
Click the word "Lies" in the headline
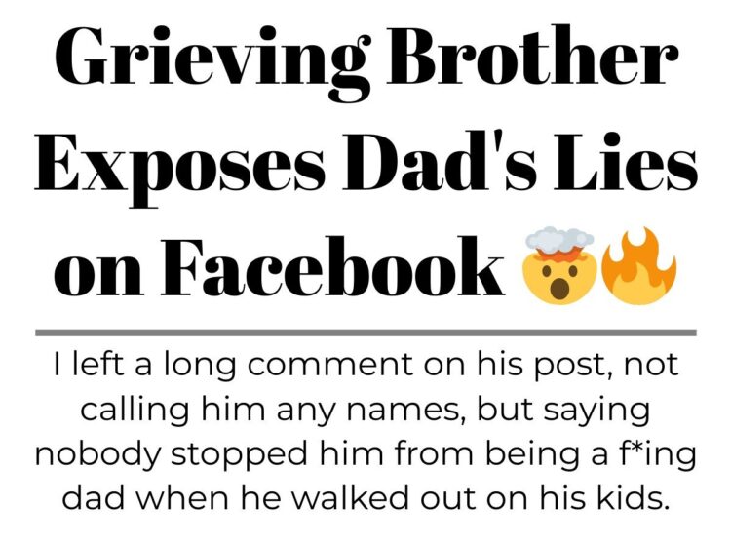626,161
